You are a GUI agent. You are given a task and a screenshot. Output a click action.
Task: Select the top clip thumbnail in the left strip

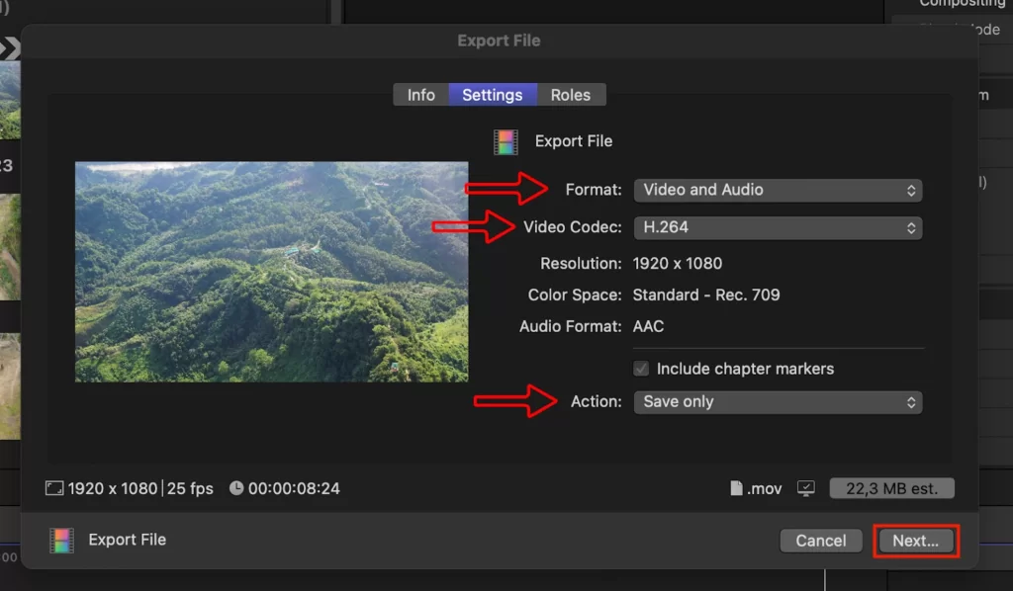[x=10, y=100]
